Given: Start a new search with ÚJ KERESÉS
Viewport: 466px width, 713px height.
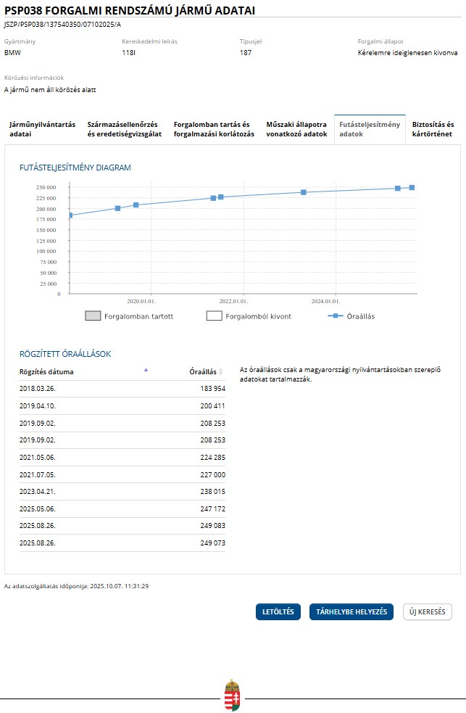Looking at the screenshot, I should tap(427, 612).
